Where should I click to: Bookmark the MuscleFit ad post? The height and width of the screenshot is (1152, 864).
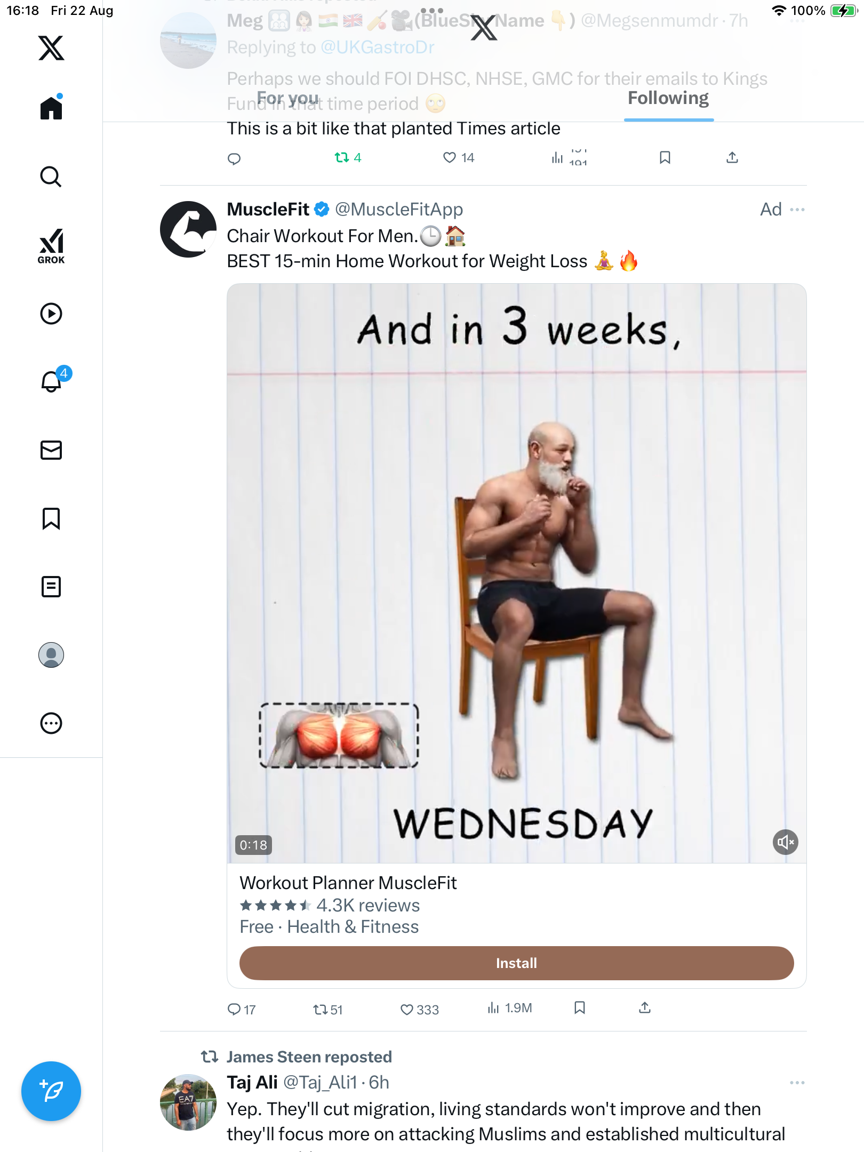[580, 1007]
